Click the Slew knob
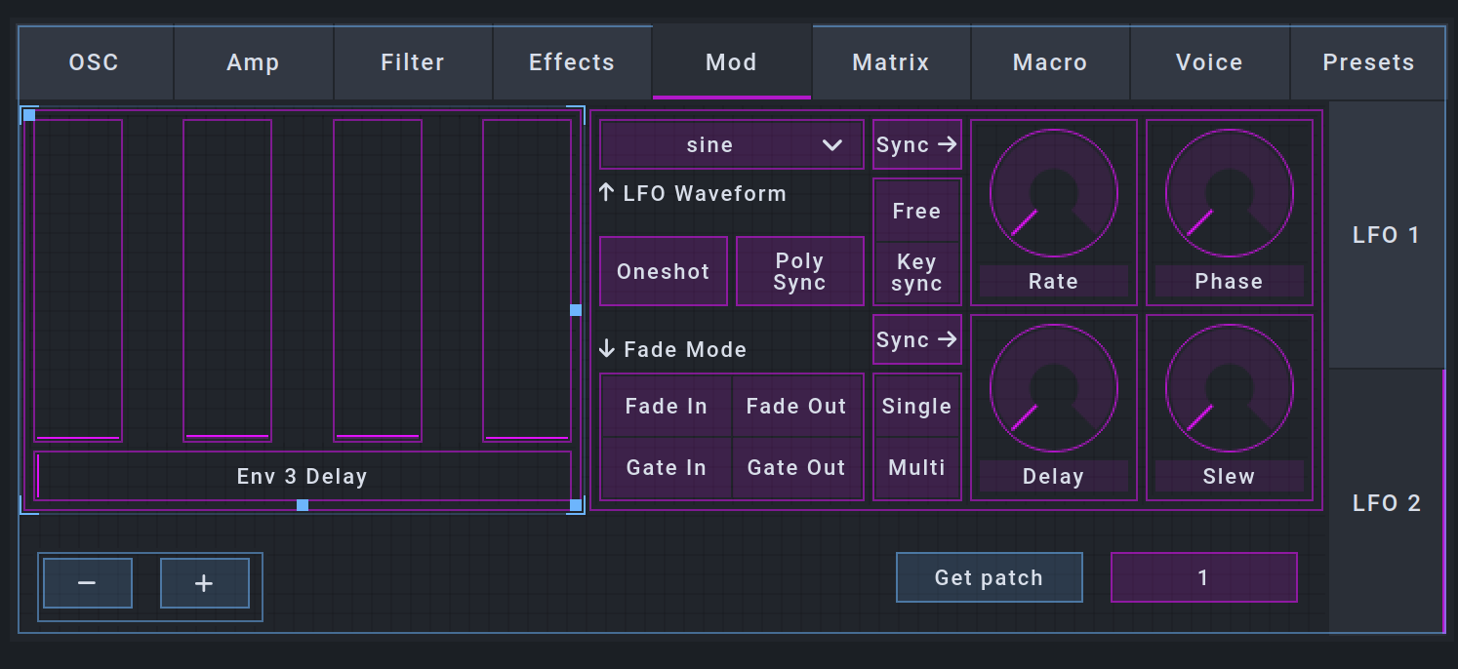1458x669 pixels. click(x=1229, y=388)
